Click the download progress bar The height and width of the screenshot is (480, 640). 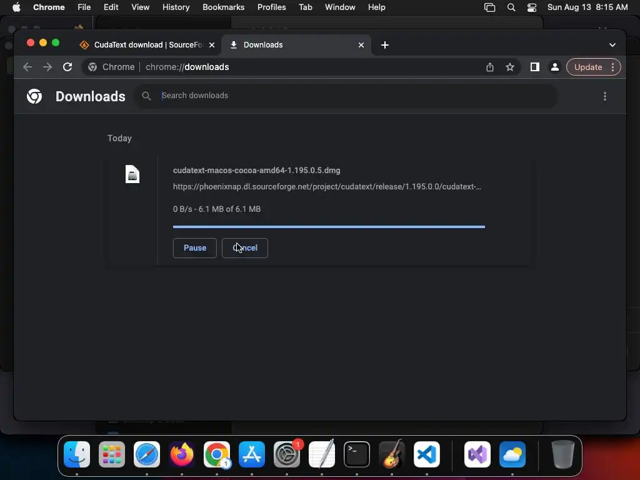329,226
